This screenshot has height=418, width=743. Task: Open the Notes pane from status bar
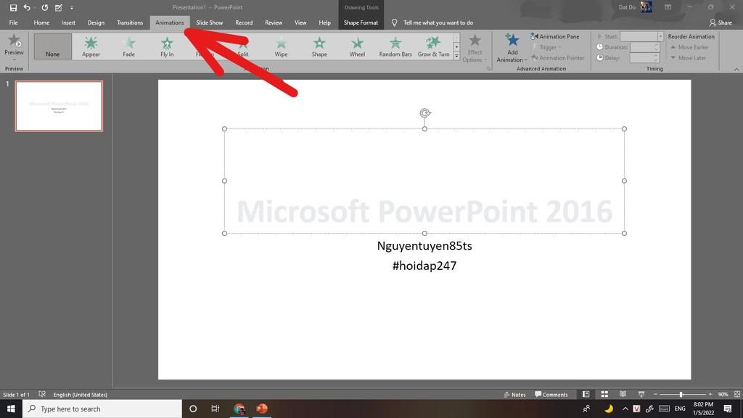point(514,394)
